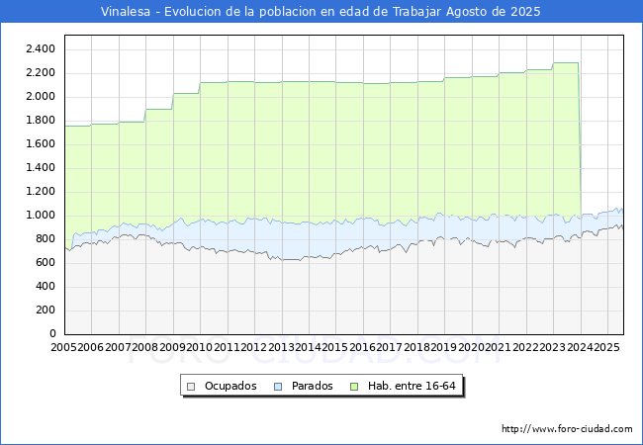
Task: Click the 2015 x-axis year label
Action: [334, 348]
